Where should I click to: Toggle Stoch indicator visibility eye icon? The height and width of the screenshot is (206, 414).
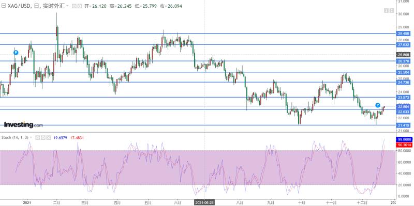38,137
